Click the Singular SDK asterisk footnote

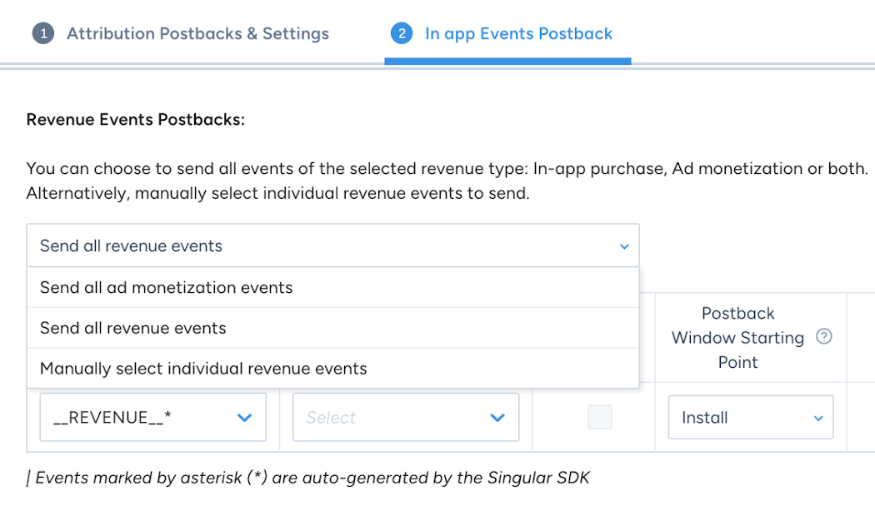click(308, 478)
